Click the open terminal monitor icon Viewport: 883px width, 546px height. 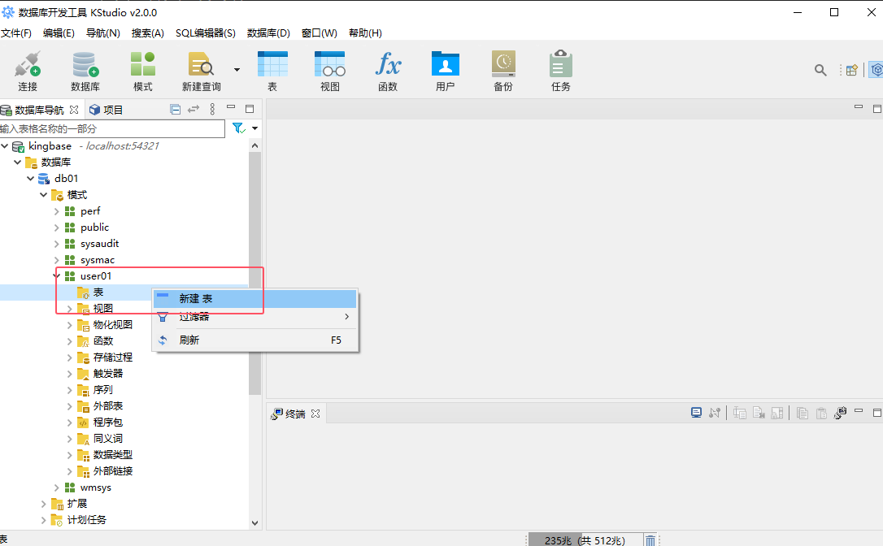tap(696, 413)
